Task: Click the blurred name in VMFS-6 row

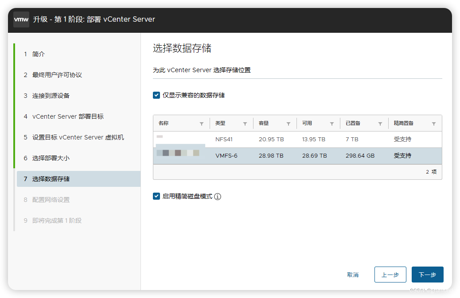Action: (178, 153)
